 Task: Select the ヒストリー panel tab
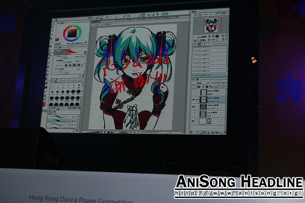pos(205,44)
